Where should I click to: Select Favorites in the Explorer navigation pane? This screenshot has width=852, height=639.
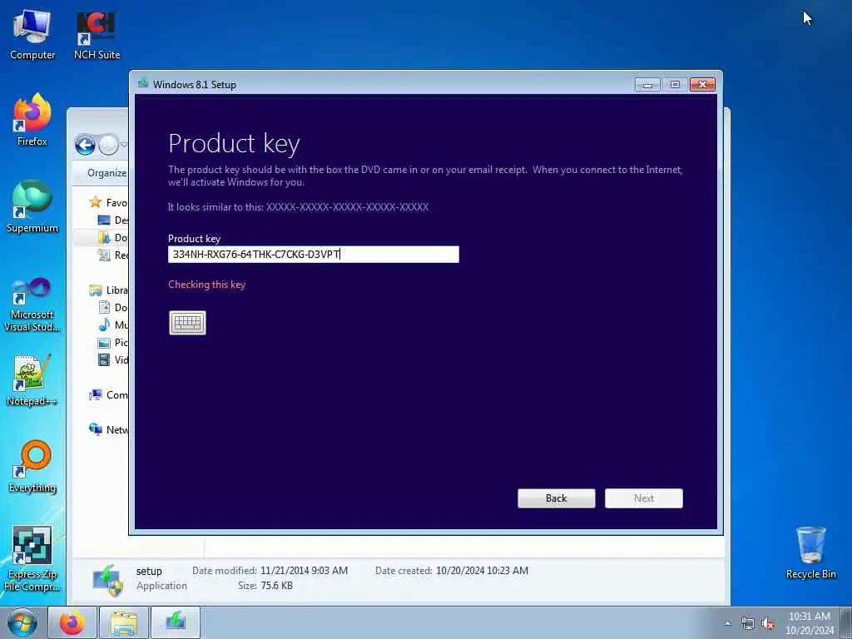[109, 203]
